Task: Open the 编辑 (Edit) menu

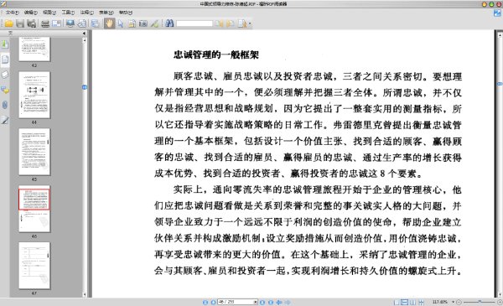Action: coord(31,13)
